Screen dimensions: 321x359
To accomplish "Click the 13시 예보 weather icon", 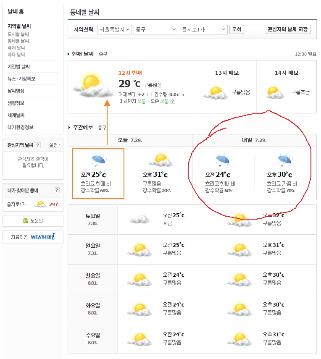I will click(216, 92).
